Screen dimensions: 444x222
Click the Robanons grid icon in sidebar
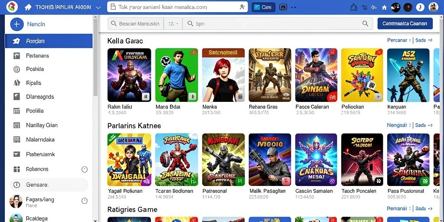tap(17, 169)
